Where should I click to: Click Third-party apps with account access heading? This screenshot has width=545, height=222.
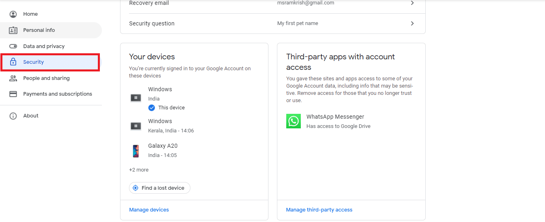coord(340,62)
